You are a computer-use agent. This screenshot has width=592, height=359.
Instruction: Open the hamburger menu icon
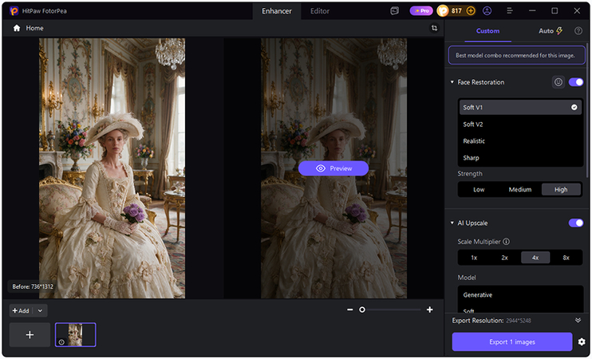click(x=510, y=11)
